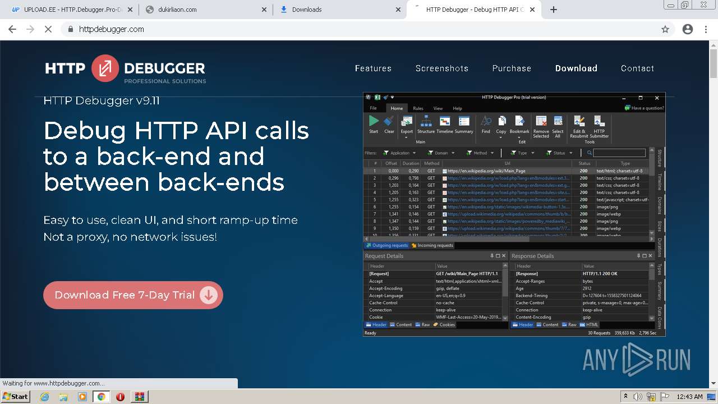This screenshot has height=404, width=718.
Task: Open the Screenshots page
Action: 442,68
